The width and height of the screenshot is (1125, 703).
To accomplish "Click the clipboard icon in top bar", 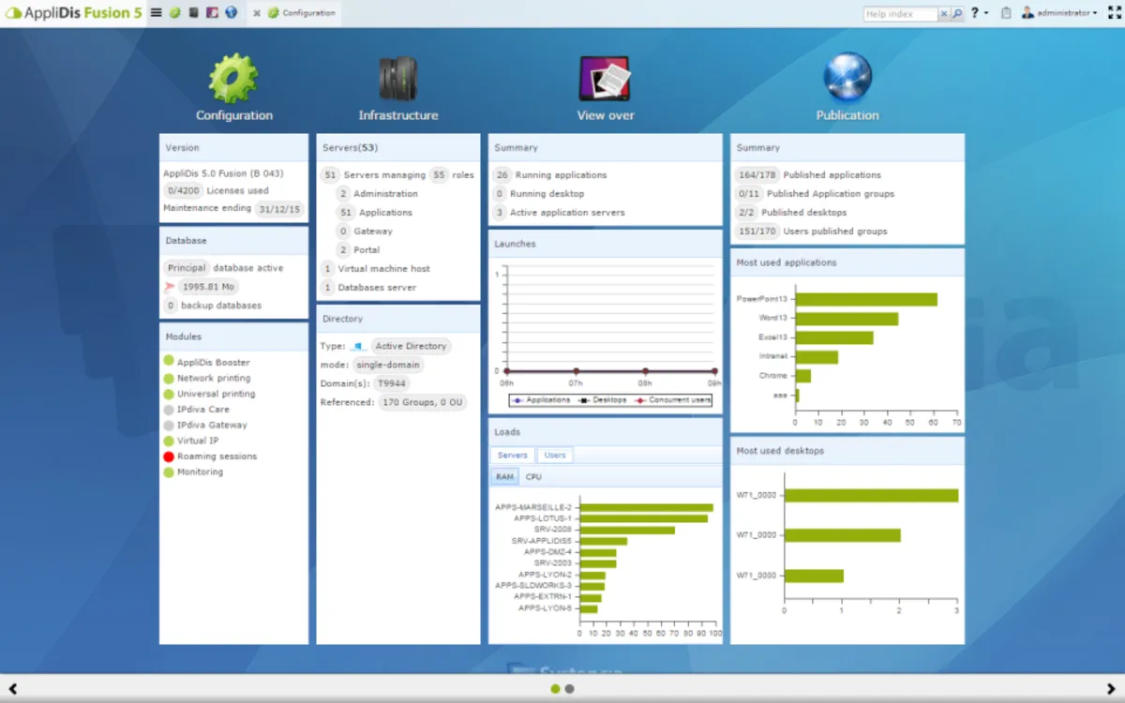I will pos(1006,13).
